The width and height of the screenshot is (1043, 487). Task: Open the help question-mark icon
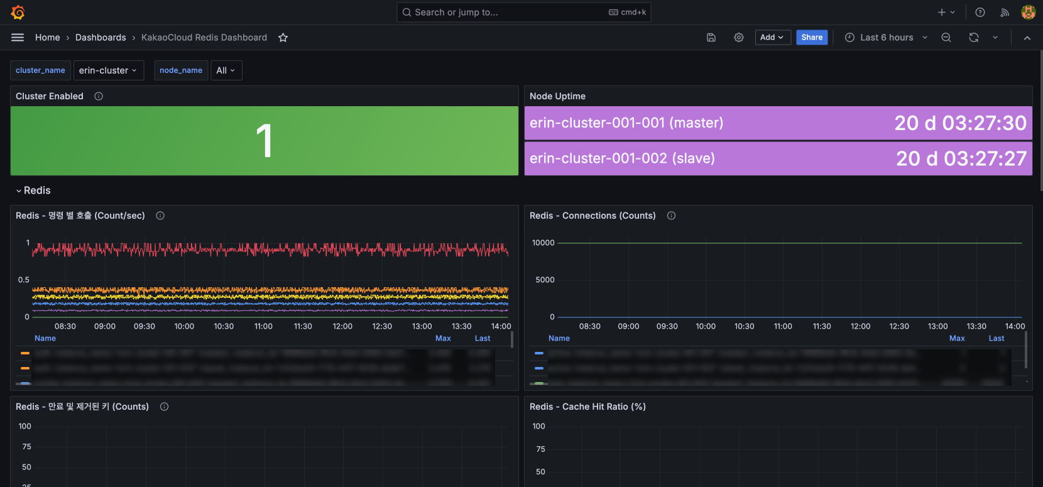tap(980, 12)
